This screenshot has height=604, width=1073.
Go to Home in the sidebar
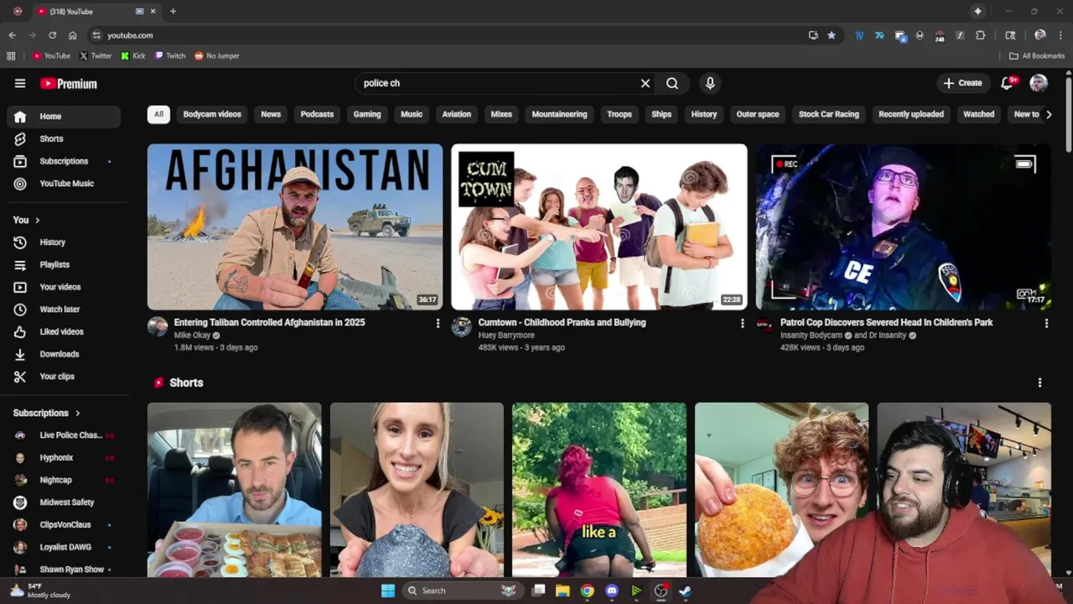pyautogui.click(x=64, y=117)
